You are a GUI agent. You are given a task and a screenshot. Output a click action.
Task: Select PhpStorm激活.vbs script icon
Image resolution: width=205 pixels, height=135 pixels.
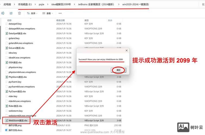coord(7,77)
